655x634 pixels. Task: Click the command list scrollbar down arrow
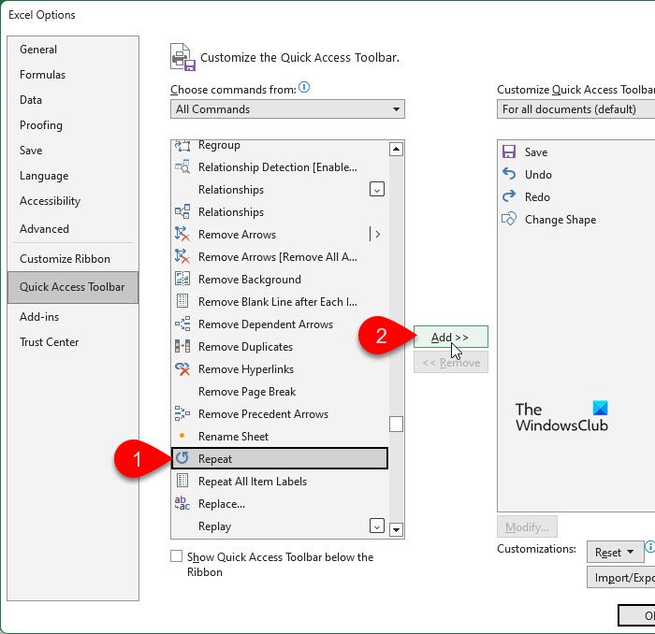(396, 529)
